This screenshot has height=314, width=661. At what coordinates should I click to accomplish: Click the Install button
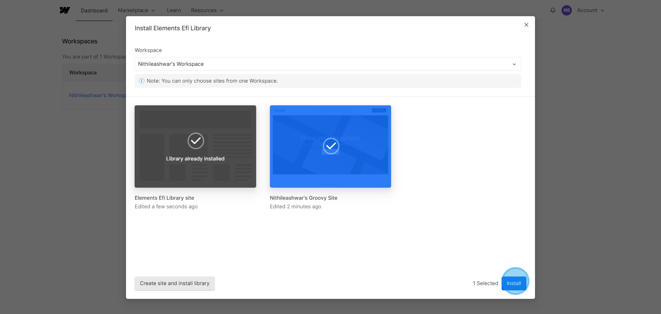coord(514,283)
